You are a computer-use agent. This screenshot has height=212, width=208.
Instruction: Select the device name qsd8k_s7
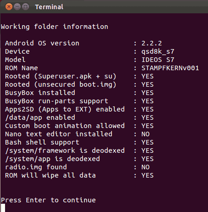(x=158, y=52)
